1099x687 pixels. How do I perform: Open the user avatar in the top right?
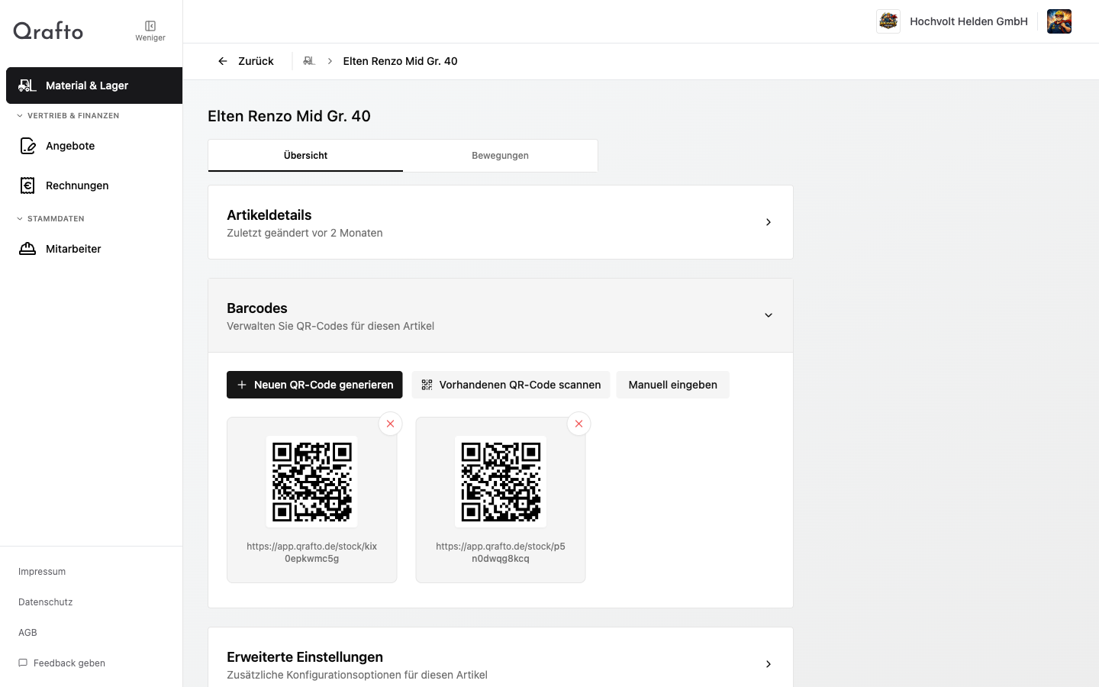click(x=1059, y=21)
